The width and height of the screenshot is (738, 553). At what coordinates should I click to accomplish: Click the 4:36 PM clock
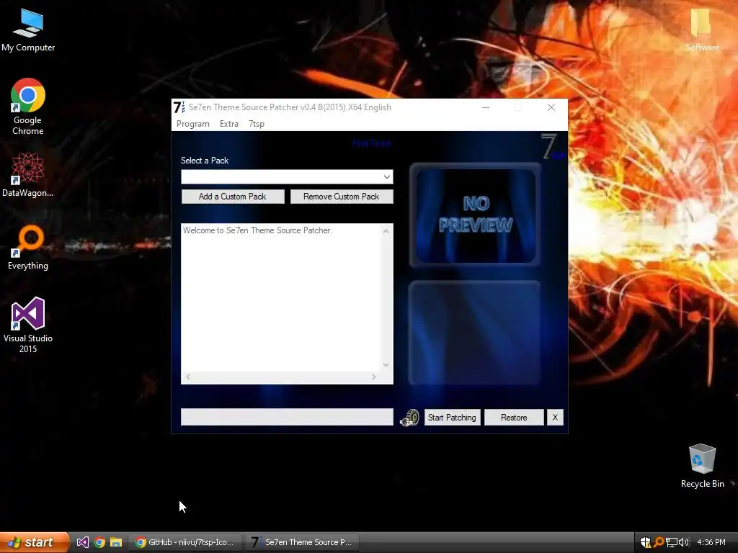711,542
